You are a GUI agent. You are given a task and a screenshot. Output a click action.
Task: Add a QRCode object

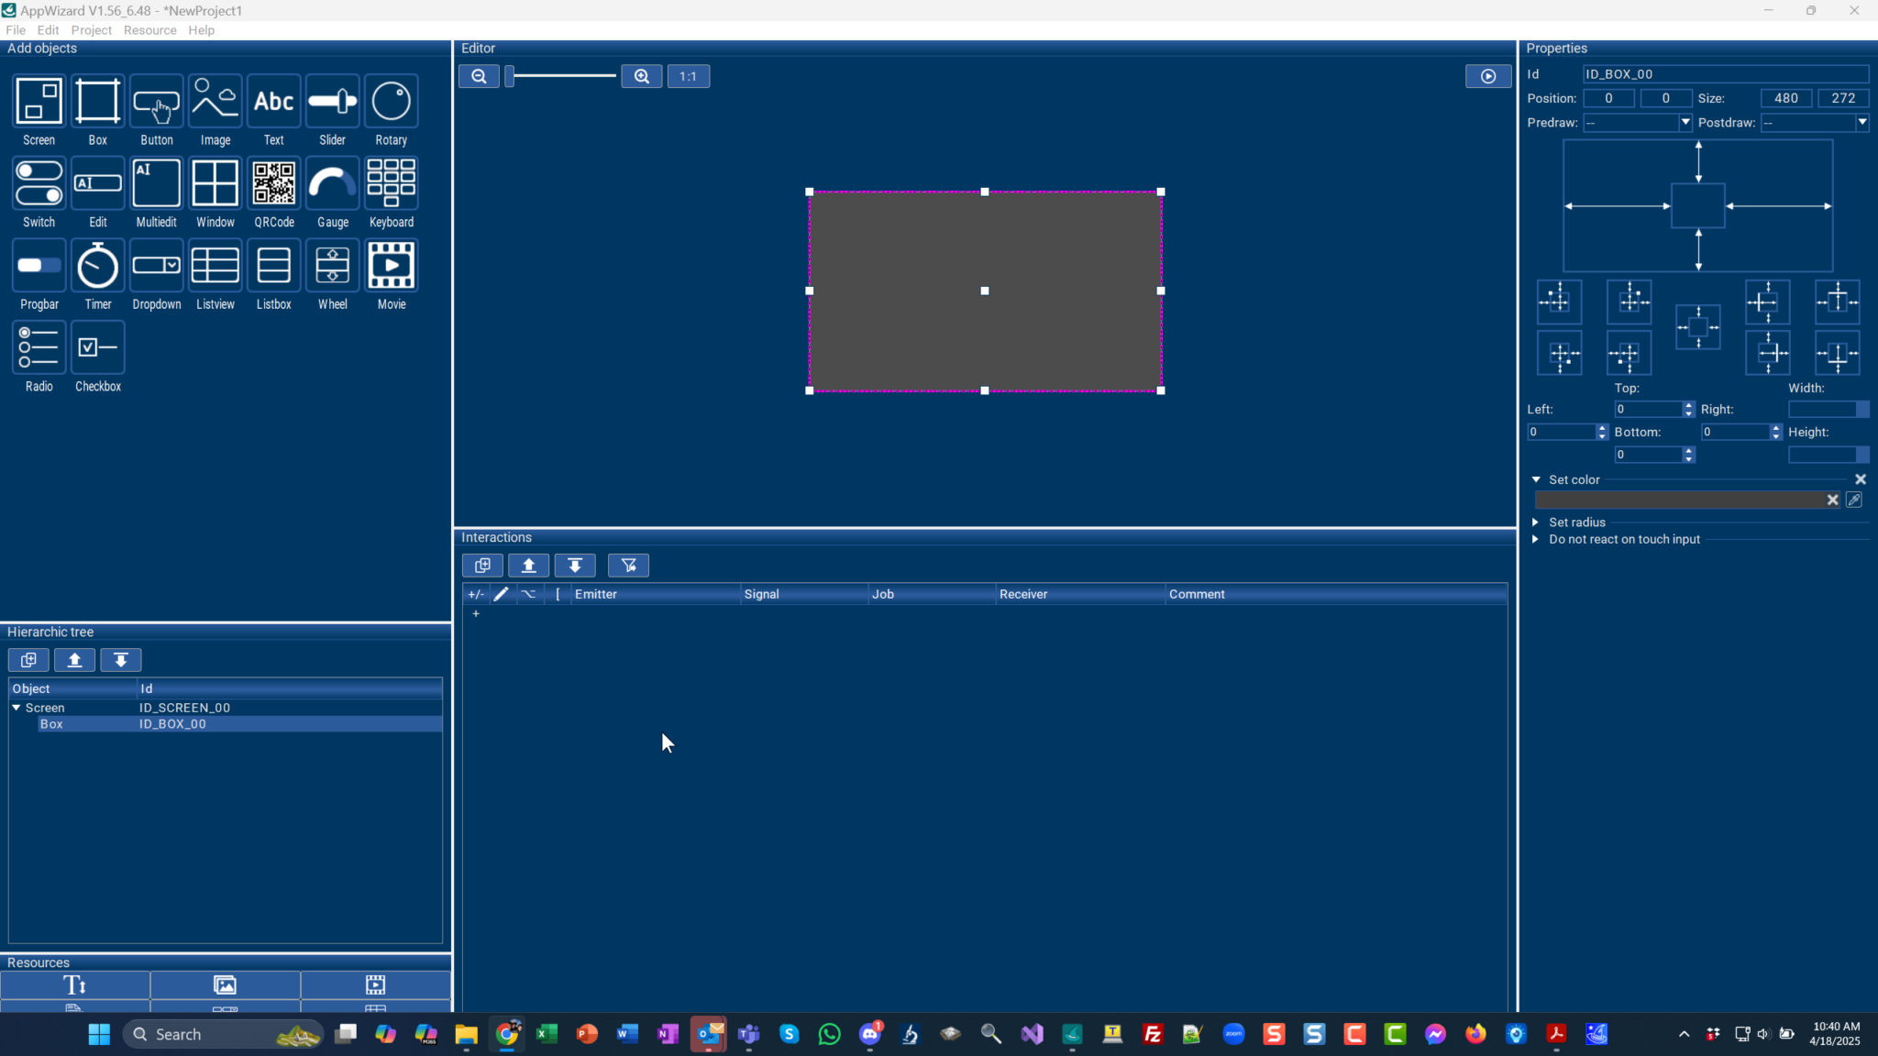point(273,183)
